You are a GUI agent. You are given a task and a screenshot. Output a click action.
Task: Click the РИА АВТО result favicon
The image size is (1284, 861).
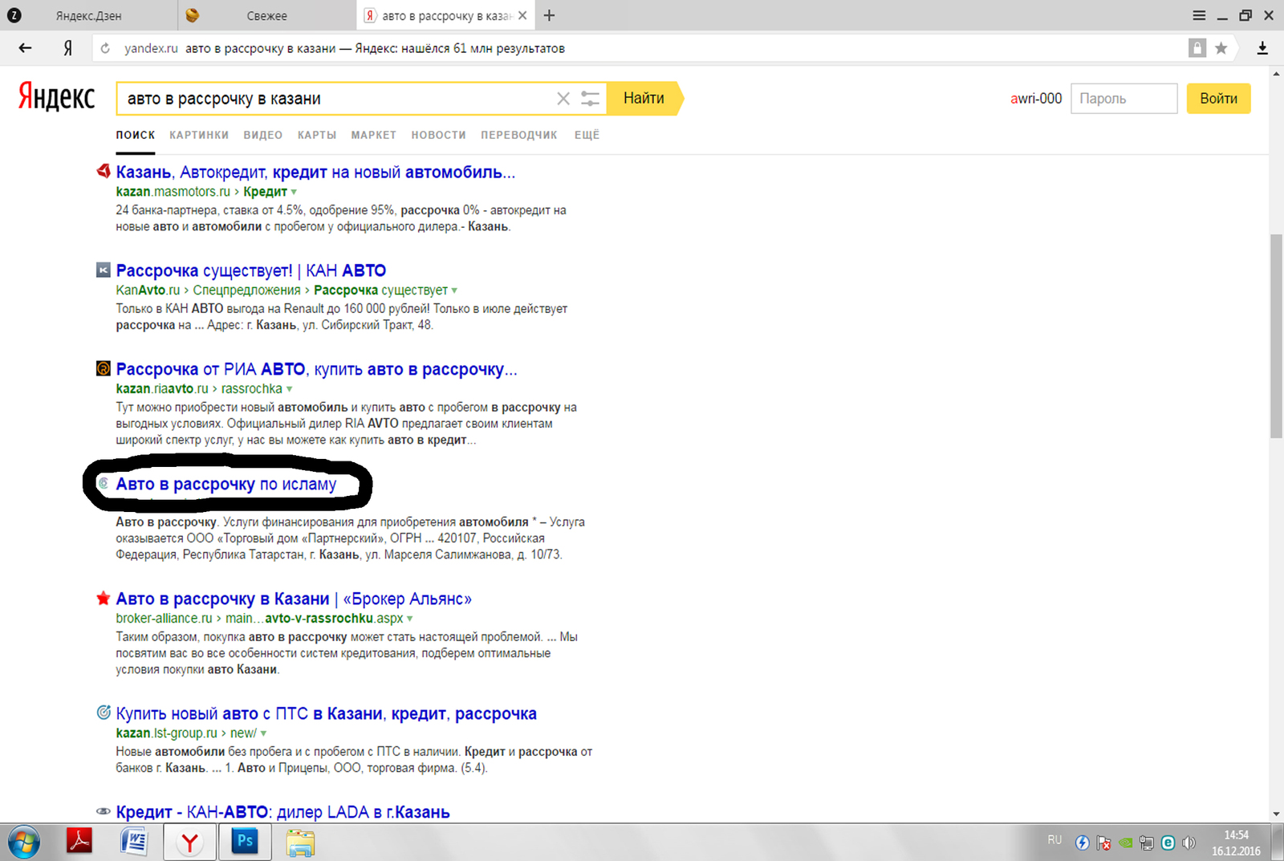click(x=103, y=368)
